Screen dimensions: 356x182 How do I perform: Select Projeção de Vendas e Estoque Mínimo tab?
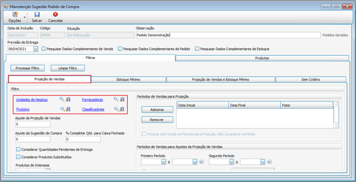pyautogui.click(x=220, y=80)
